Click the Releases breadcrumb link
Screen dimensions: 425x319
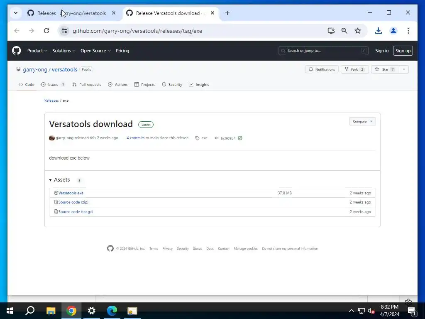point(51,101)
